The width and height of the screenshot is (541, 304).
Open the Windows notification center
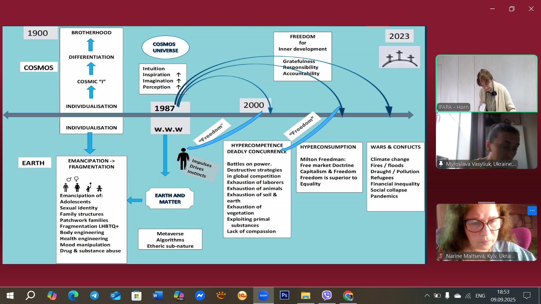click(527, 296)
